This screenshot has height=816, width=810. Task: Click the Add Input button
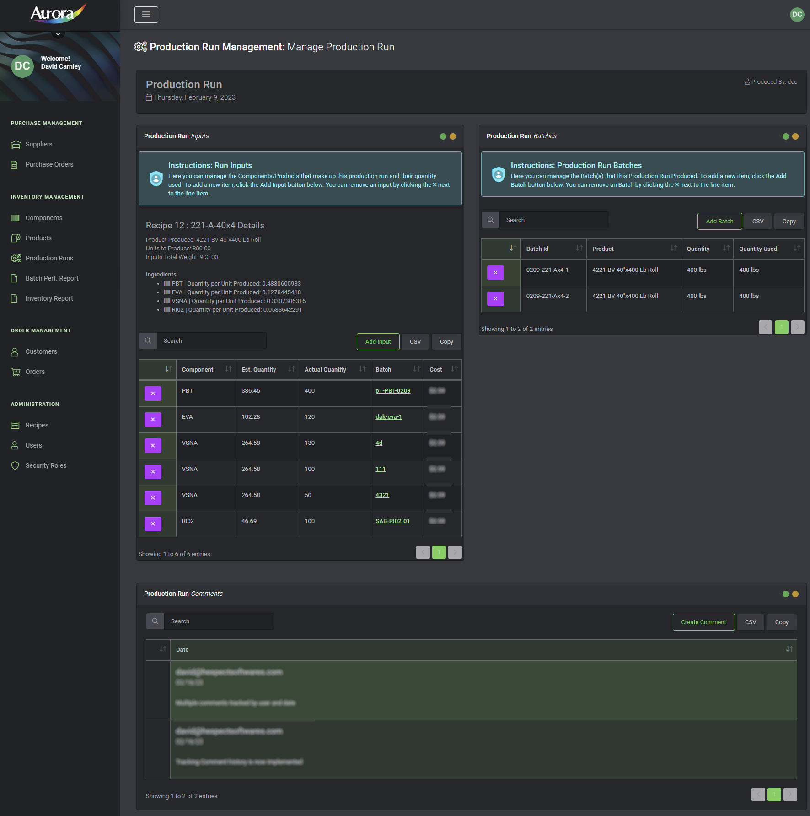tap(378, 342)
